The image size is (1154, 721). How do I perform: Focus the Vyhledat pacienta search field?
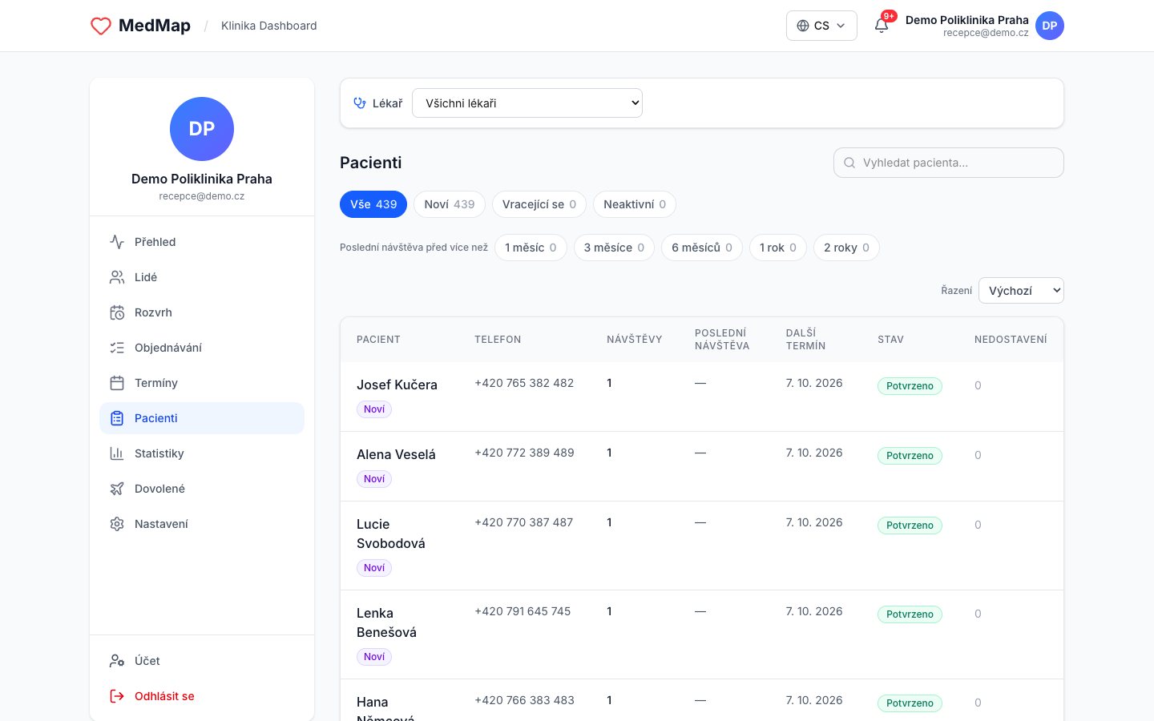point(949,163)
